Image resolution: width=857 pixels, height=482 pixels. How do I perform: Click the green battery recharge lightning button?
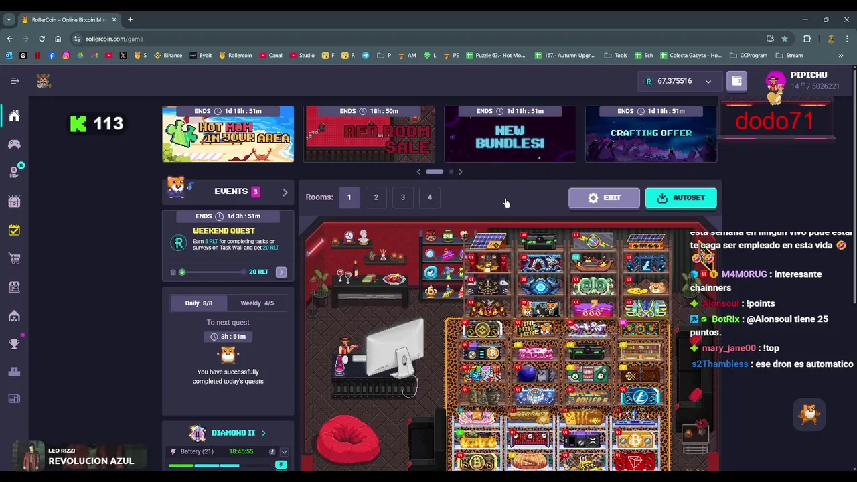tap(281, 465)
